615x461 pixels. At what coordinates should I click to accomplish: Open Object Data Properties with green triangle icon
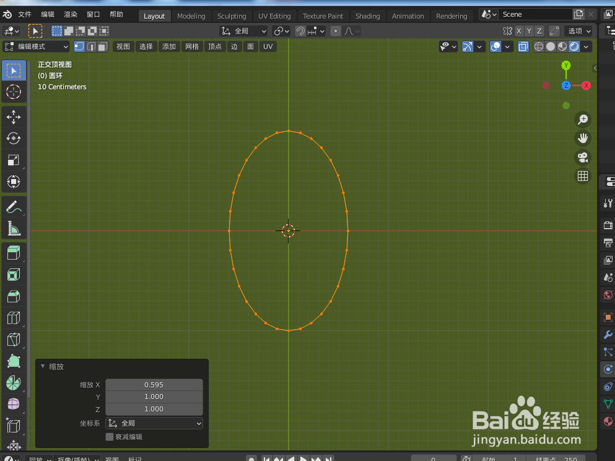pyautogui.click(x=607, y=403)
